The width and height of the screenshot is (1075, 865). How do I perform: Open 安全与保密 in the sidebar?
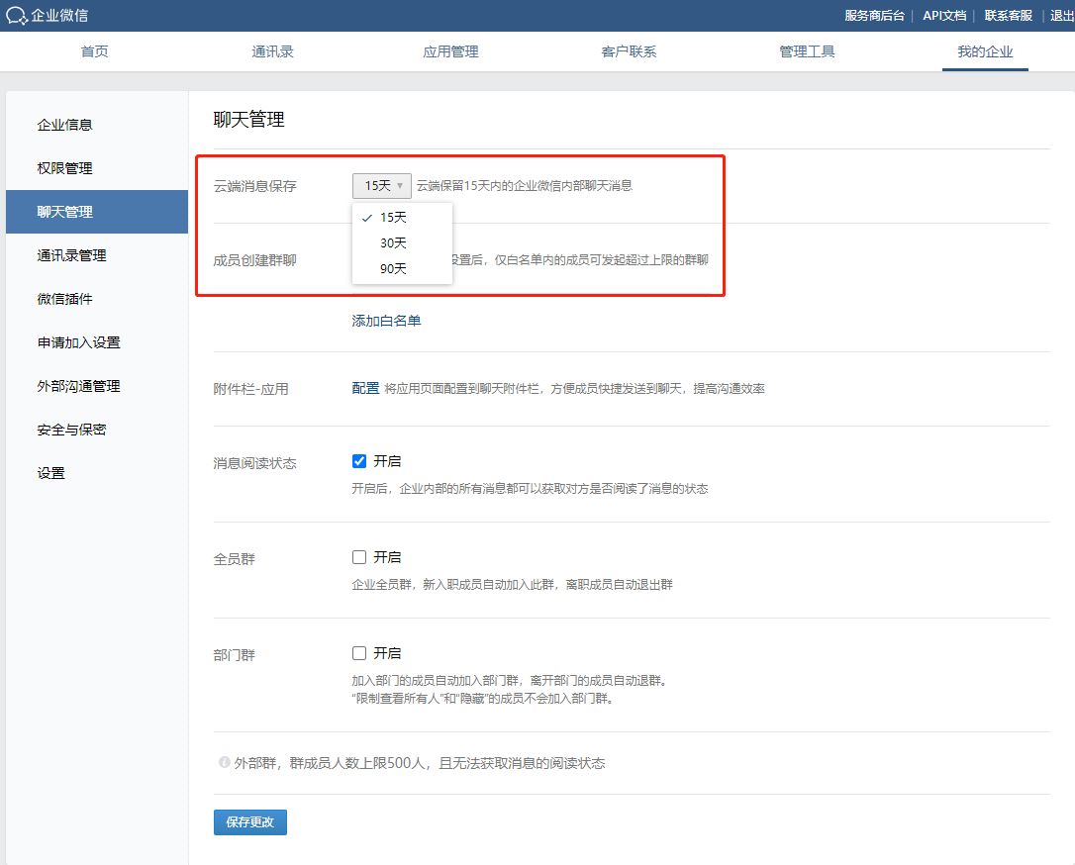click(x=71, y=430)
